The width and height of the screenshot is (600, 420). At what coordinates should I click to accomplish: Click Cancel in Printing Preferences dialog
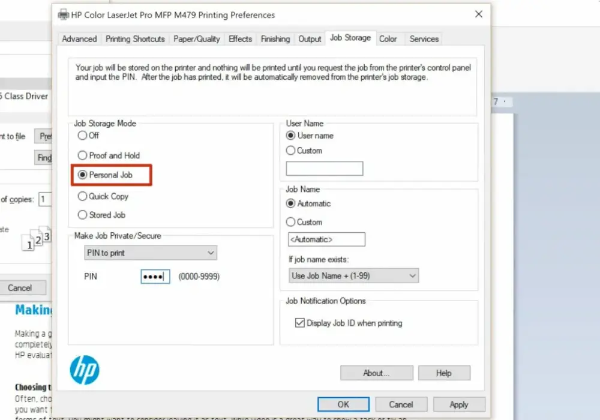point(401,404)
